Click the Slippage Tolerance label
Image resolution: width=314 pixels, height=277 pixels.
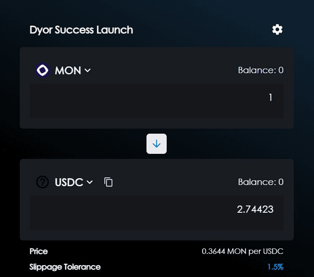[65, 267]
